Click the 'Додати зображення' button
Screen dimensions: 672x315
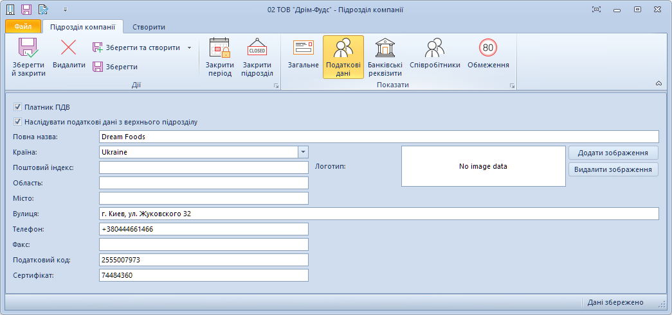[x=613, y=153]
